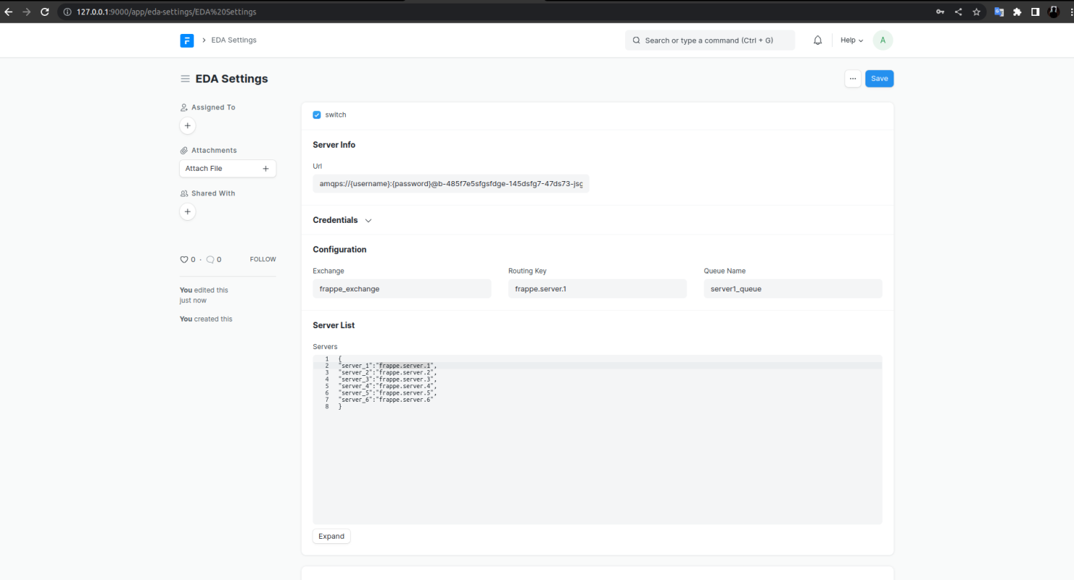Click the server_5 line in Servers editor
Screen dimensions: 1074x580
point(388,393)
